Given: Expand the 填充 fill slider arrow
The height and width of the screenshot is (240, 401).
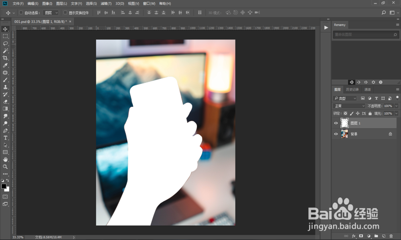Looking at the screenshot, I should (x=397, y=113).
